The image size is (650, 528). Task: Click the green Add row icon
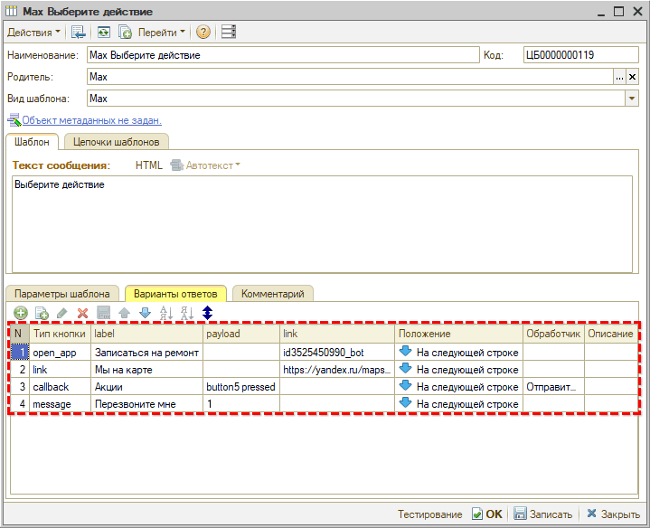click(x=20, y=313)
